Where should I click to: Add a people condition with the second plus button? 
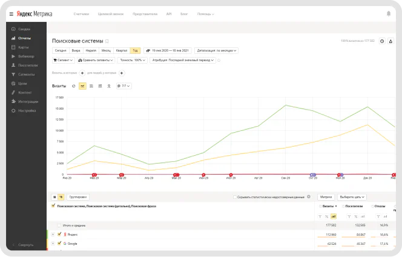pyautogui.click(x=122, y=73)
